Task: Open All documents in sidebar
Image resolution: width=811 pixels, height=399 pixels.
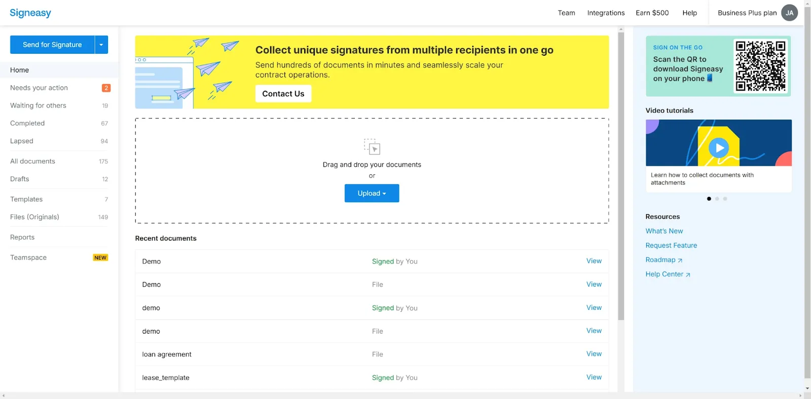Action: (x=59, y=161)
